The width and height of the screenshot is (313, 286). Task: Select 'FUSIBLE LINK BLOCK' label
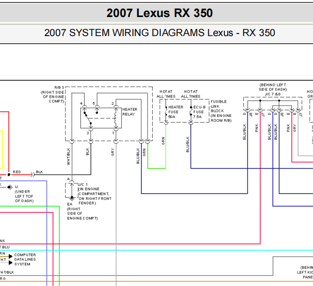pos(219,106)
